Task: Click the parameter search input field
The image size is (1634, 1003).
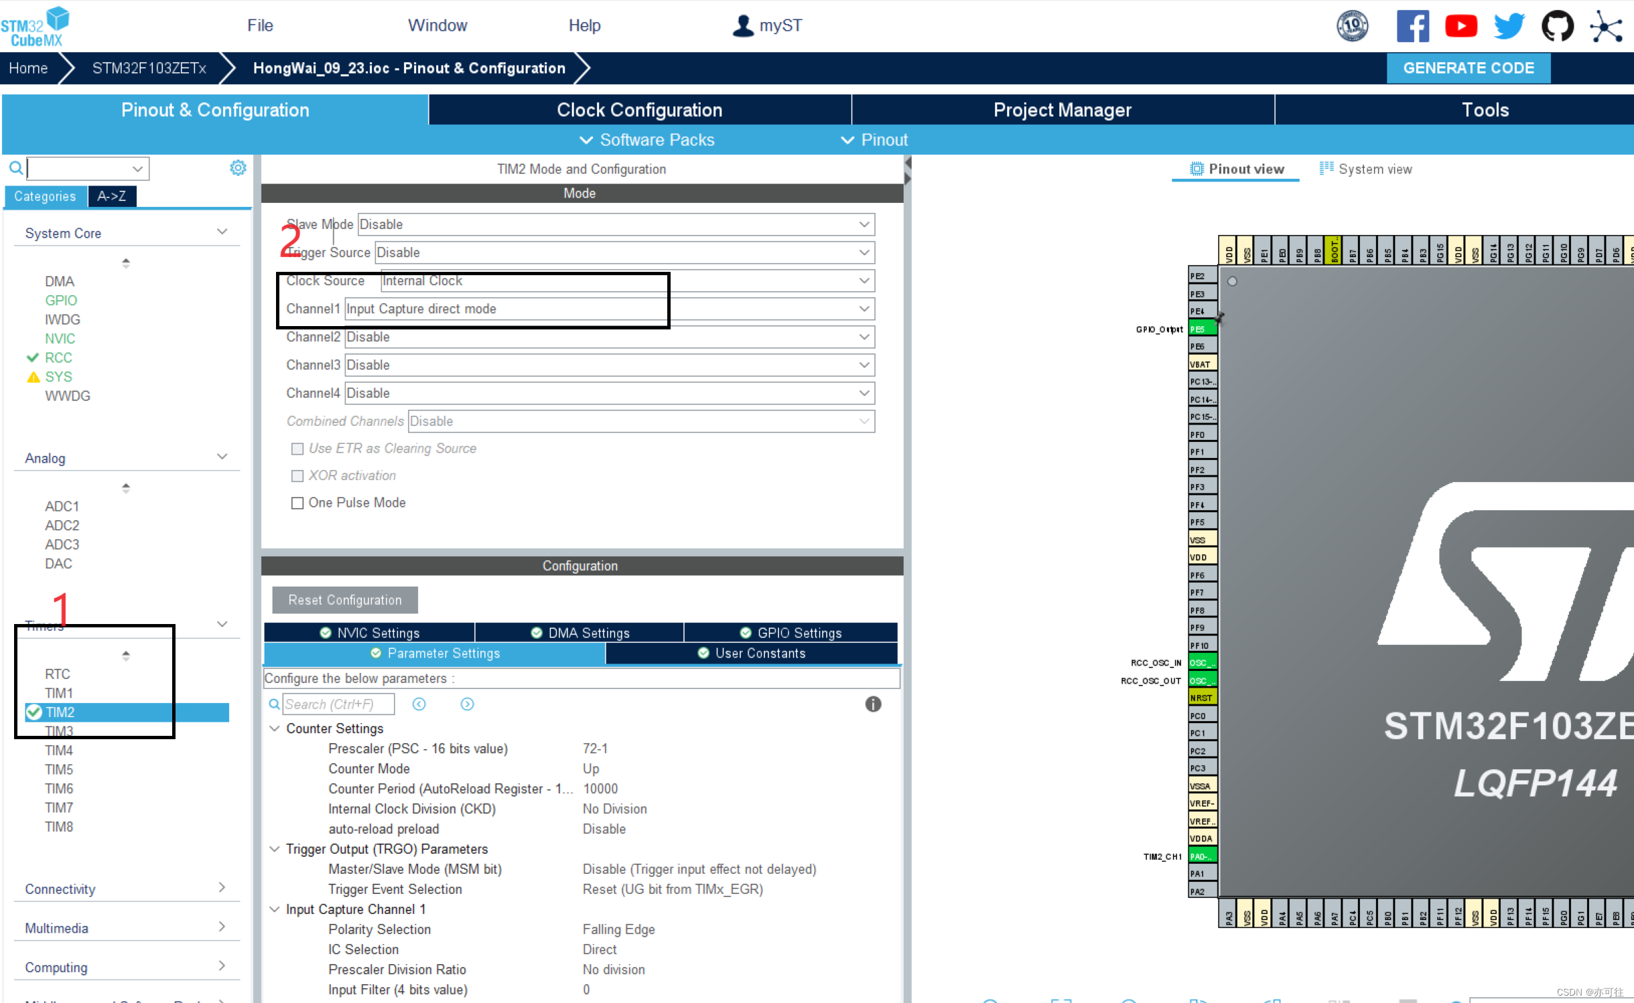Action: pos(338,704)
